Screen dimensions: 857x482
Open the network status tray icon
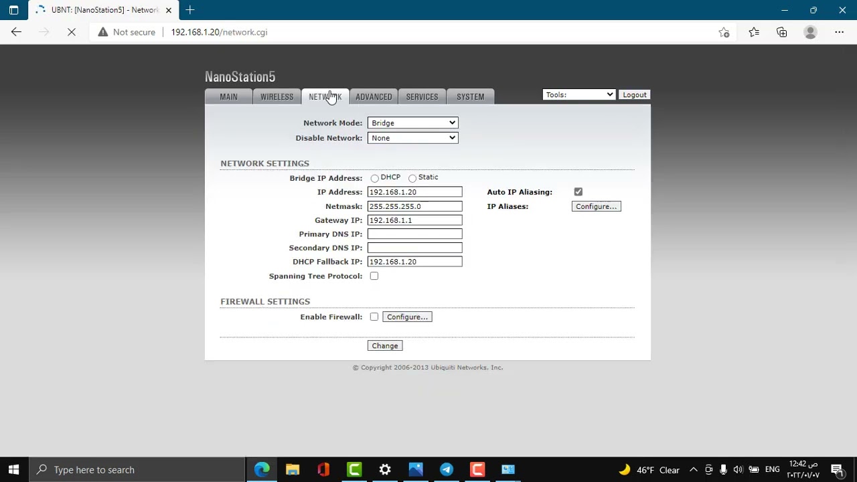click(753, 469)
